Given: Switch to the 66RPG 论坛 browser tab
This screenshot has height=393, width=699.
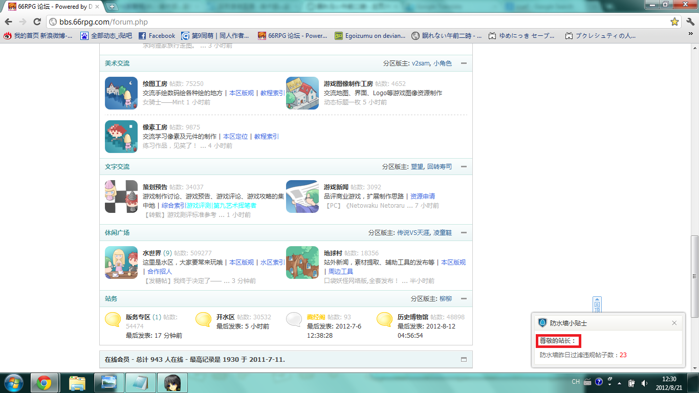Looking at the screenshot, I should click(x=54, y=7).
